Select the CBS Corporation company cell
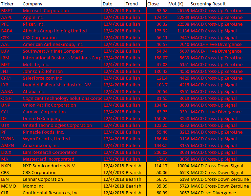This screenshot has width=251, height=196. 62,173
